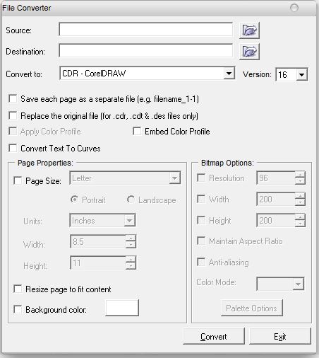
Task: Expand the Version dropdown
Action: tap(301, 75)
